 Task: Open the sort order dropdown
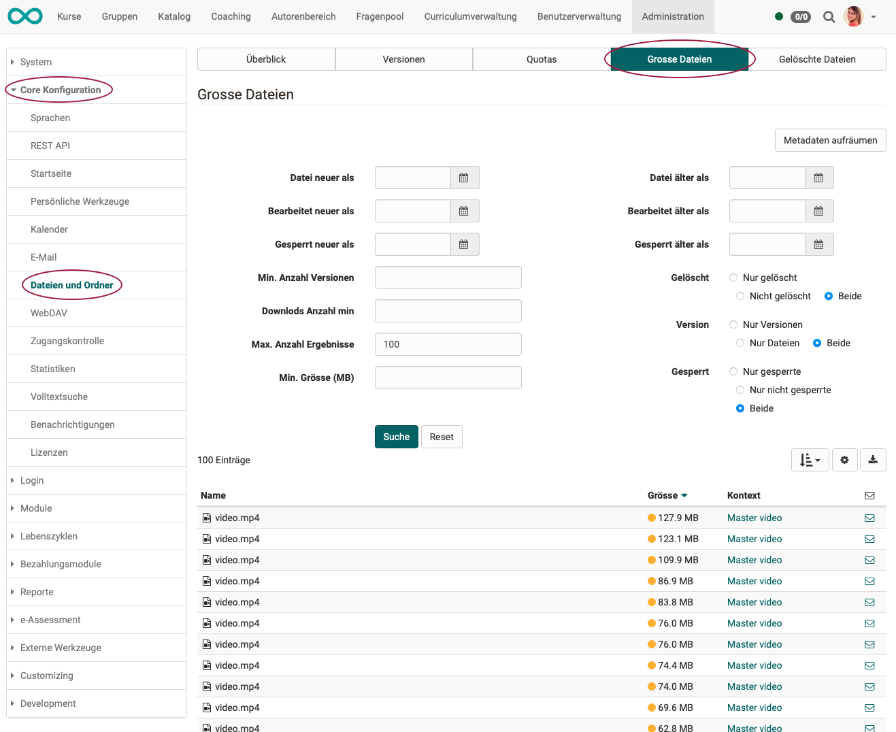pyautogui.click(x=810, y=460)
